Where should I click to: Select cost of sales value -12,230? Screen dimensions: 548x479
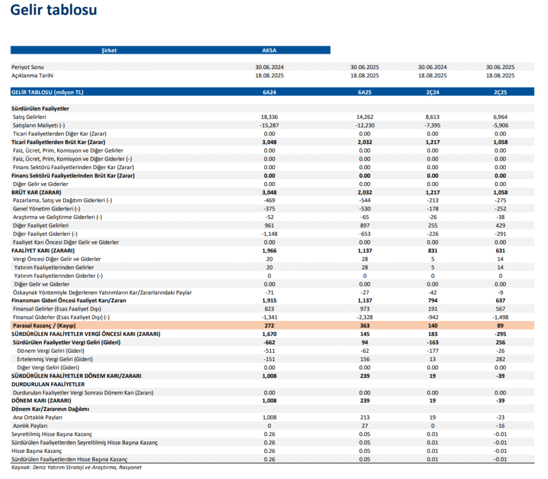(364, 126)
